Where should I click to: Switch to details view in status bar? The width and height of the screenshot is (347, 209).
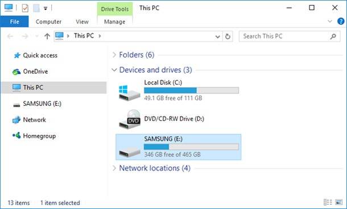coord(328,202)
